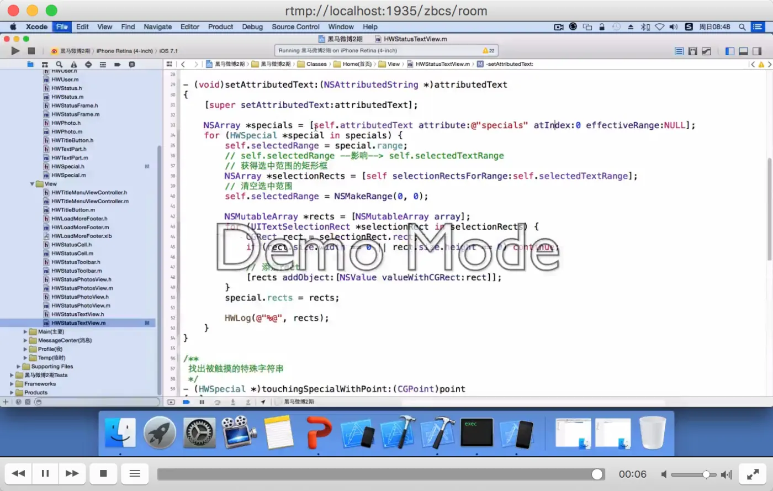Open Launchpad from the Dock

click(x=160, y=432)
